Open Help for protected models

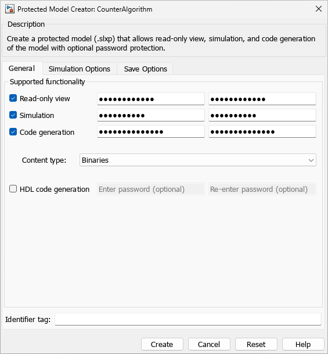tap(303, 344)
